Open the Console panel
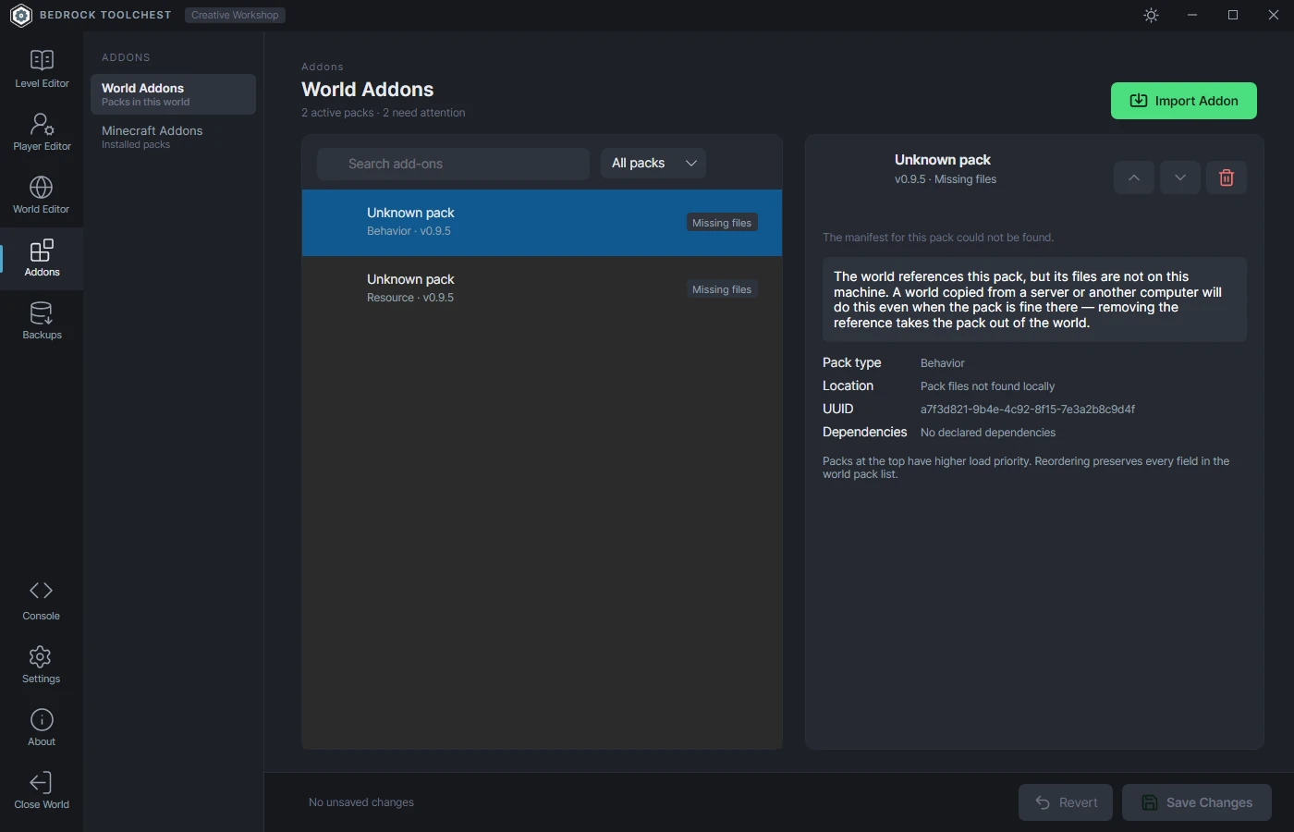 coord(42,602)
